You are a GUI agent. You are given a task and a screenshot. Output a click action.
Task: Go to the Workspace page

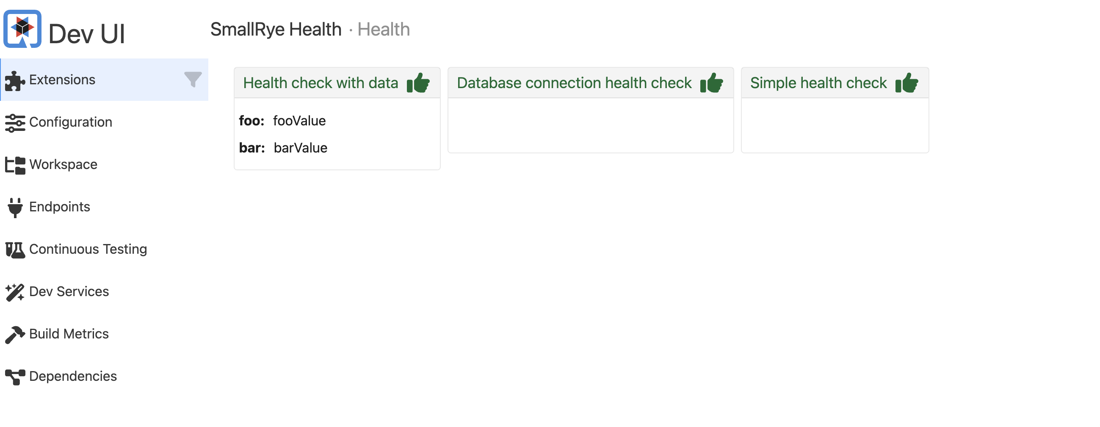tap(63, 164)
